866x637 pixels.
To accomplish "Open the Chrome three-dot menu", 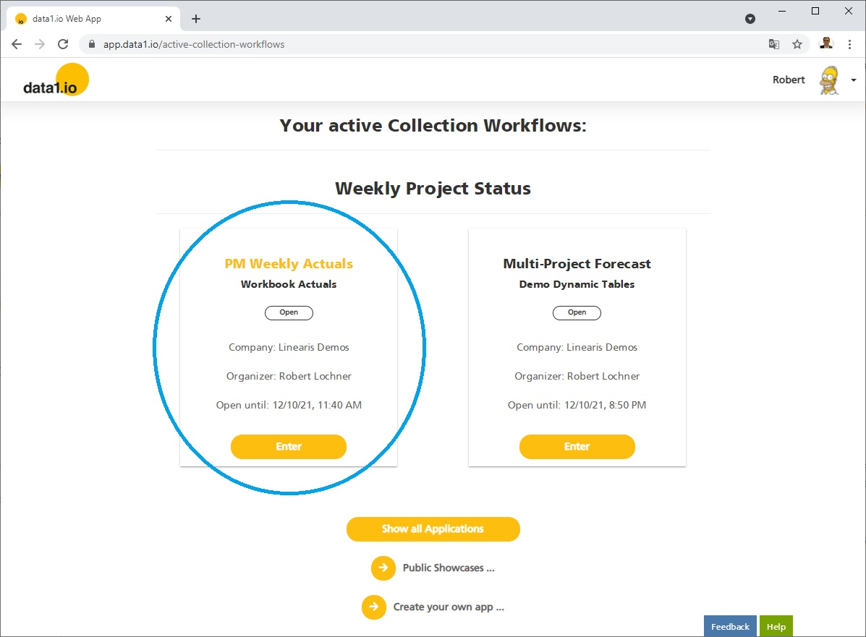I will click(x=849, y=44).
